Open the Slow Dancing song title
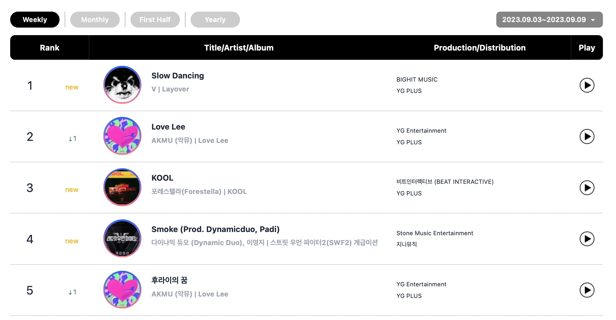Screen dimensions: 616x320 click(x=178, y=76)
